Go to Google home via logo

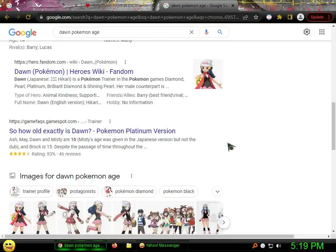coord(23,32)
